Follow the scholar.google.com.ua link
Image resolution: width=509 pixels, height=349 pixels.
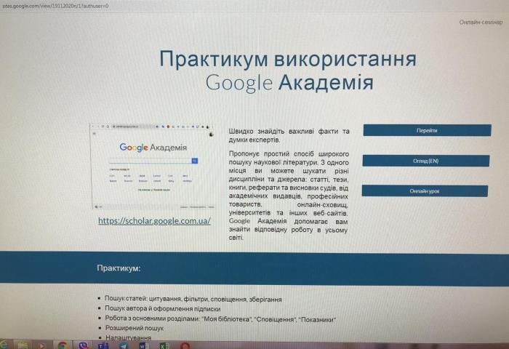tap(154, 220)
